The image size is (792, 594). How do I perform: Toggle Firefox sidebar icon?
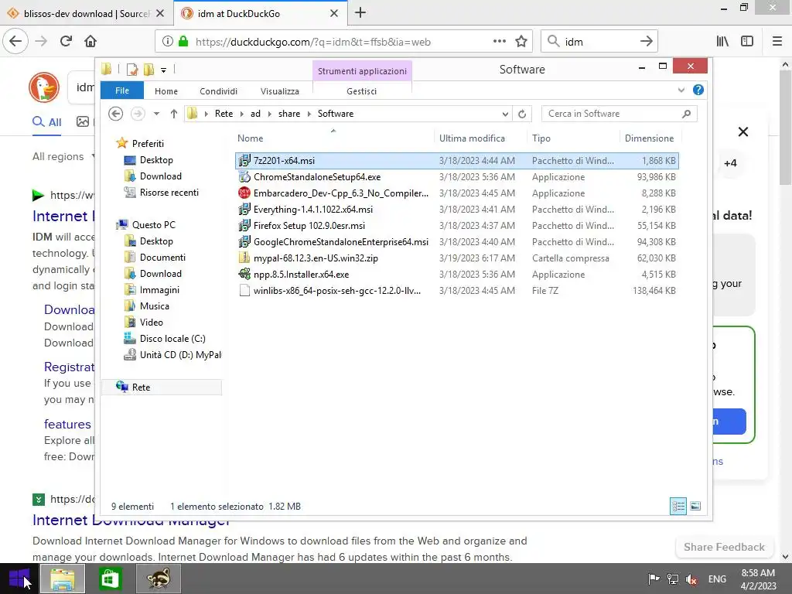tap(747, 42)
